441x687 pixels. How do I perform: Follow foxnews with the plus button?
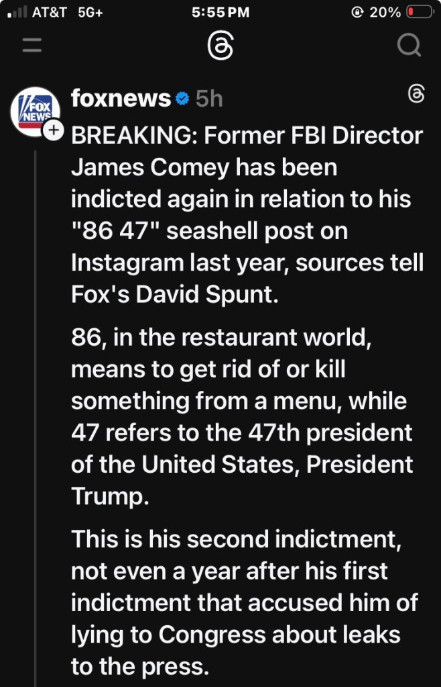pyautogui.click(x=53, y=130)
